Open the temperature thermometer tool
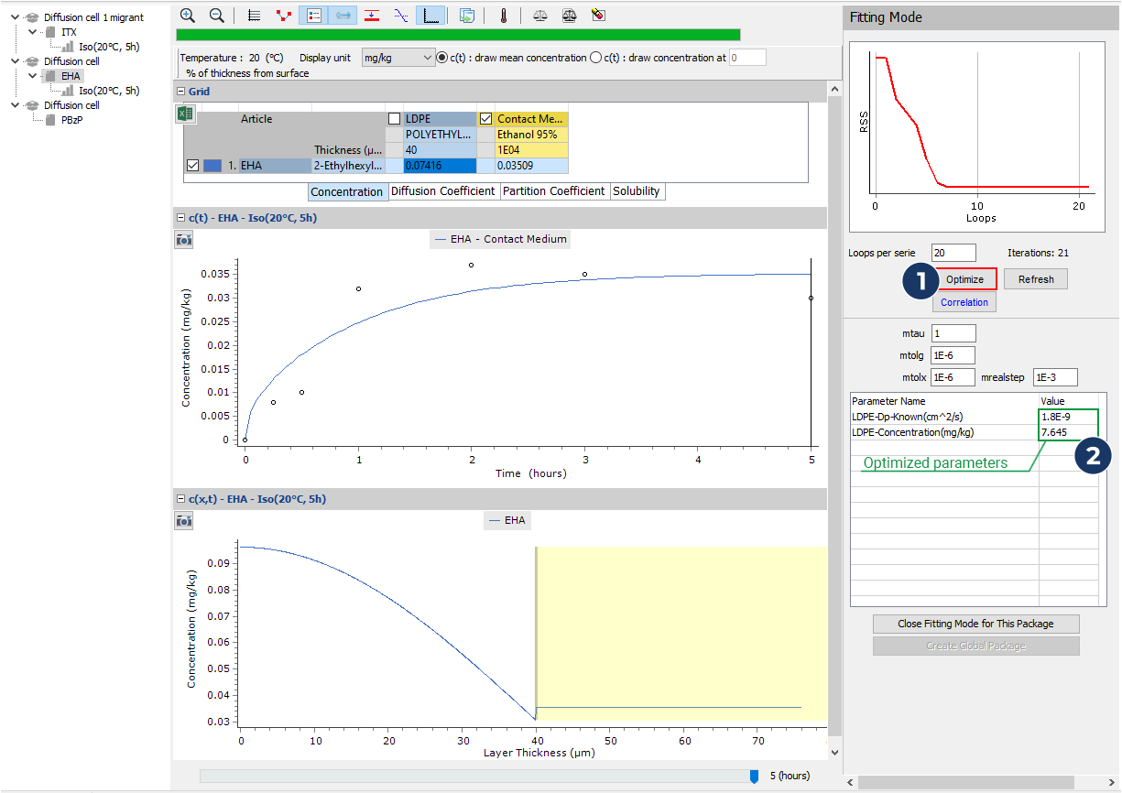Image resolution: width=1122 pixels, height=793 pixels. coord(503,15)
